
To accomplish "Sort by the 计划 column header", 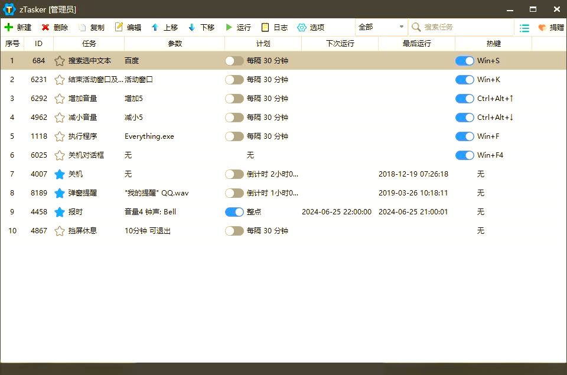I will coord(263,44).
